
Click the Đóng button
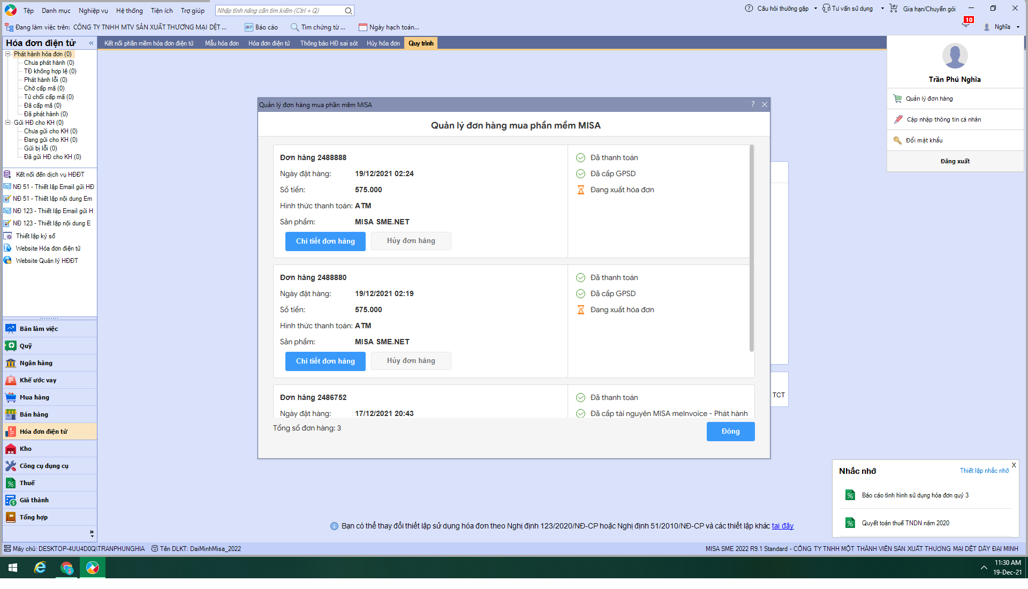click(x=730, y=432)
